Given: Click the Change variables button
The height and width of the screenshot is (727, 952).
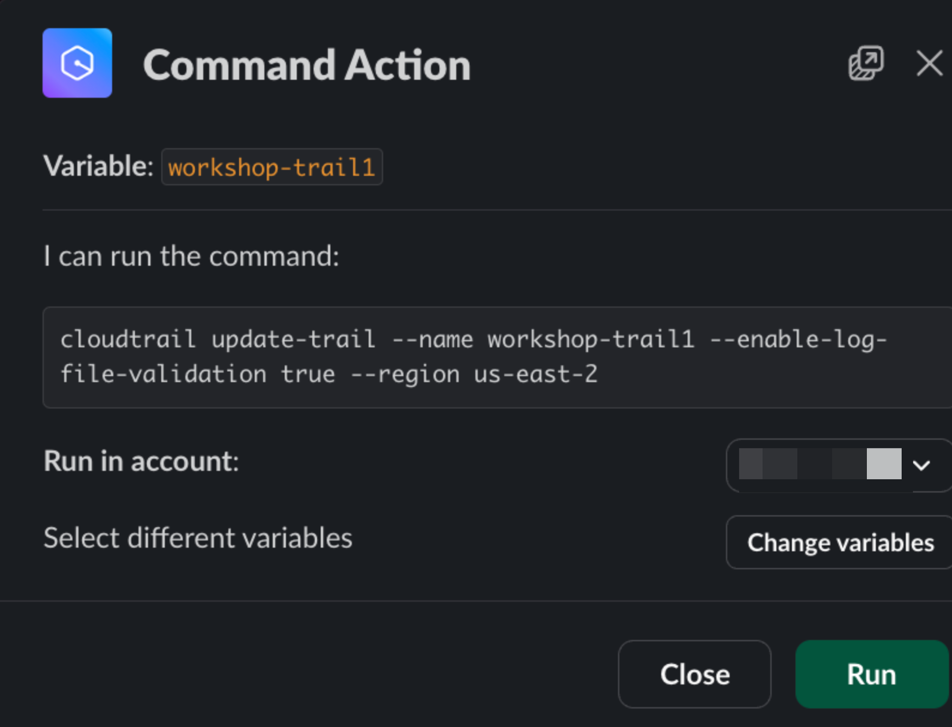Looking at the screenshot, I should pos(839,542).
